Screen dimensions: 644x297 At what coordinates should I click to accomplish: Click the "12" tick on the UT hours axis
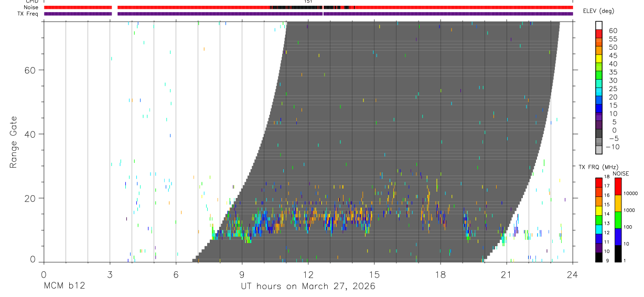(308, 273)
